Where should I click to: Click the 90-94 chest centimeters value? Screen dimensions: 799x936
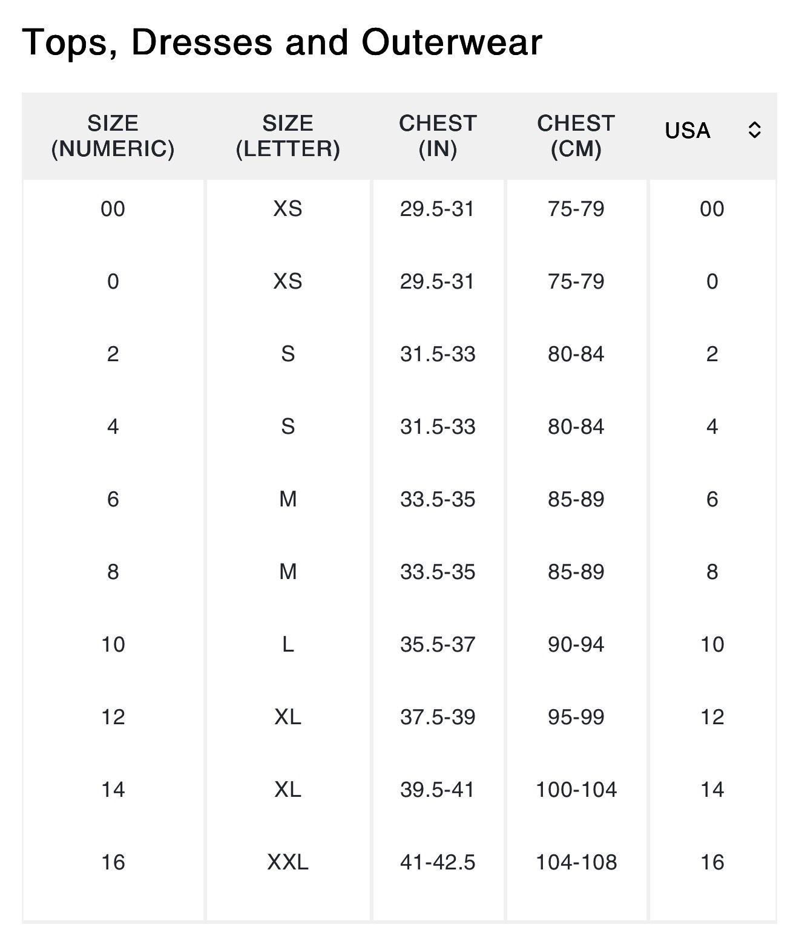pos(576,644)
